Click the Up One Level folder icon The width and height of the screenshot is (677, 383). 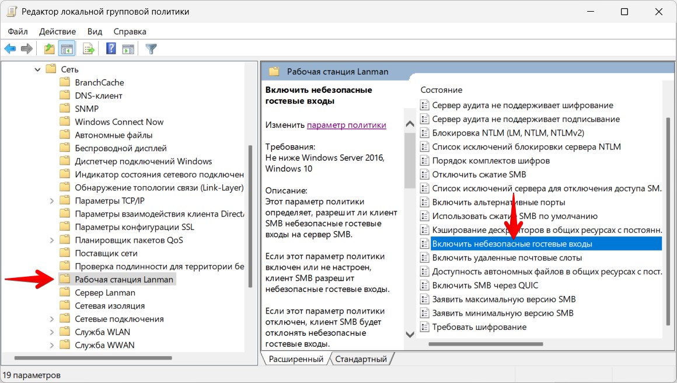tap(50, 49)
